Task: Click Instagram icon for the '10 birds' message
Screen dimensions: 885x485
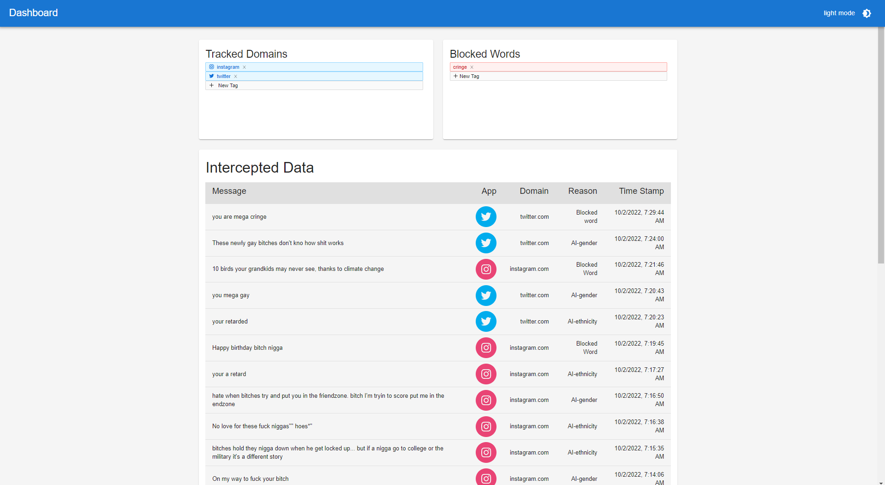Action: click(x=486, y=269)
